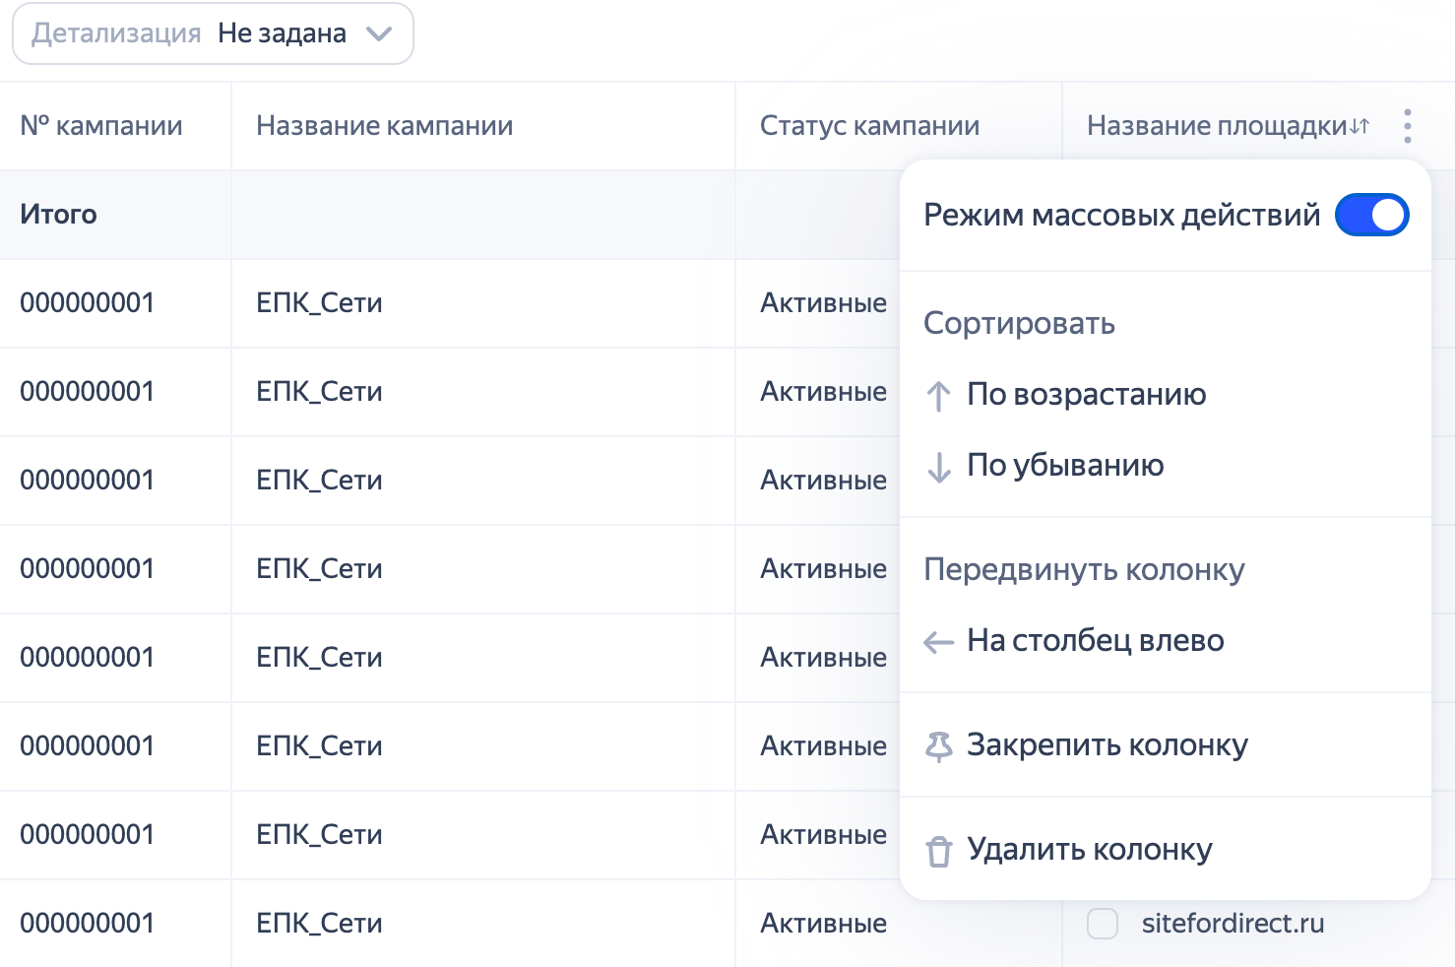Click the sort arrows icon beside Название площадки
This screenshot has width=1455, height=967.
[1360, 126]
